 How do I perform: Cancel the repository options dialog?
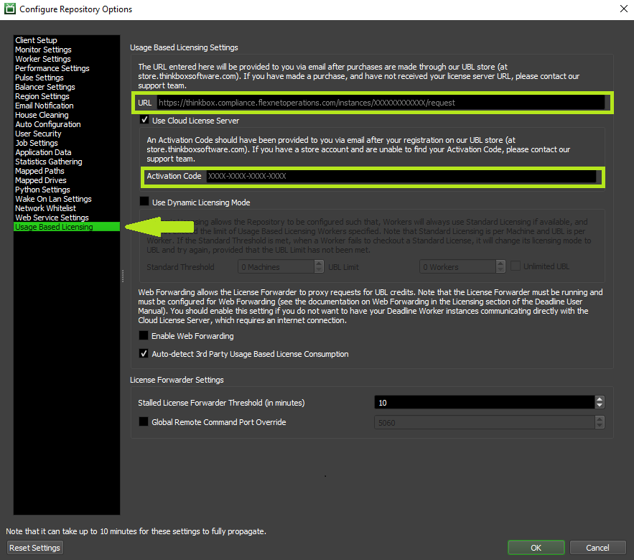[597, 548]
